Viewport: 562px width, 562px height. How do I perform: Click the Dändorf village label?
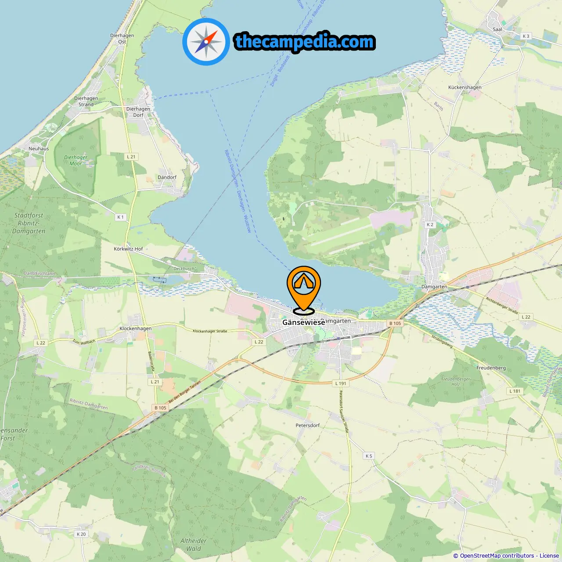point(167,177)
